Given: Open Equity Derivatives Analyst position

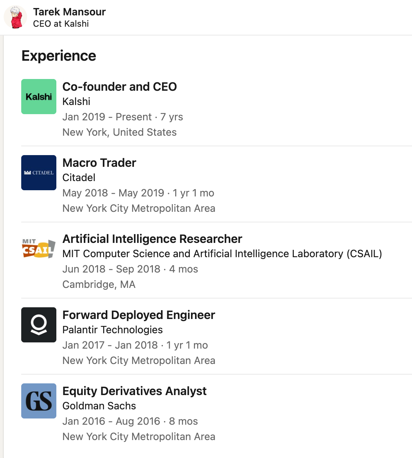Looking at the screenshot, I should click(x=134, y=391).
